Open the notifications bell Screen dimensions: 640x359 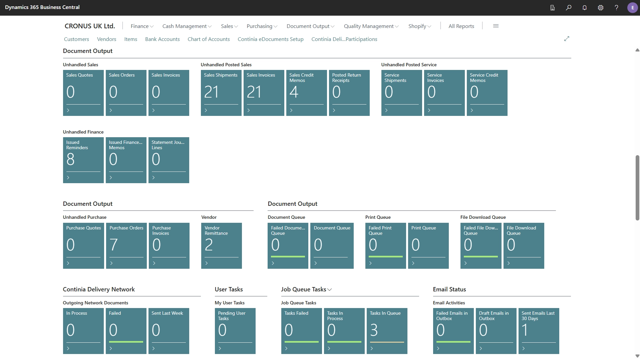pyautogui.click(x=585, y=8)
